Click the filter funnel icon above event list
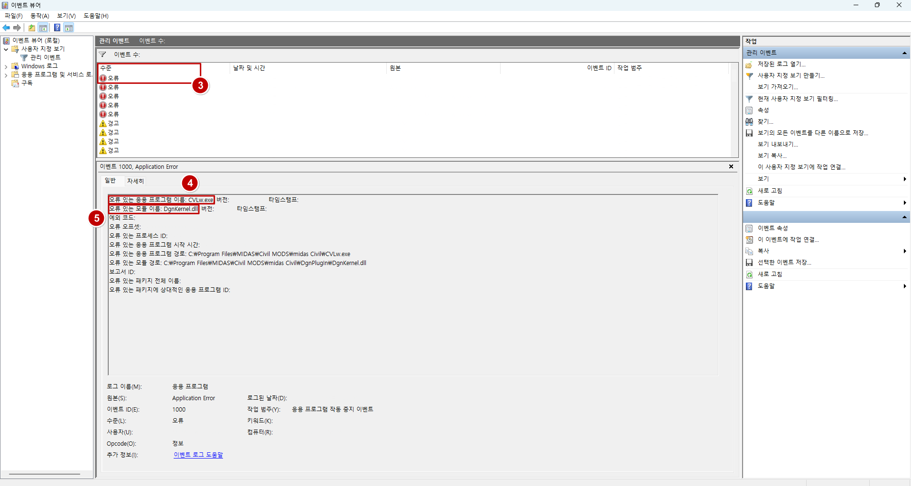The image size is (911, 486). (x=102, y=55)
